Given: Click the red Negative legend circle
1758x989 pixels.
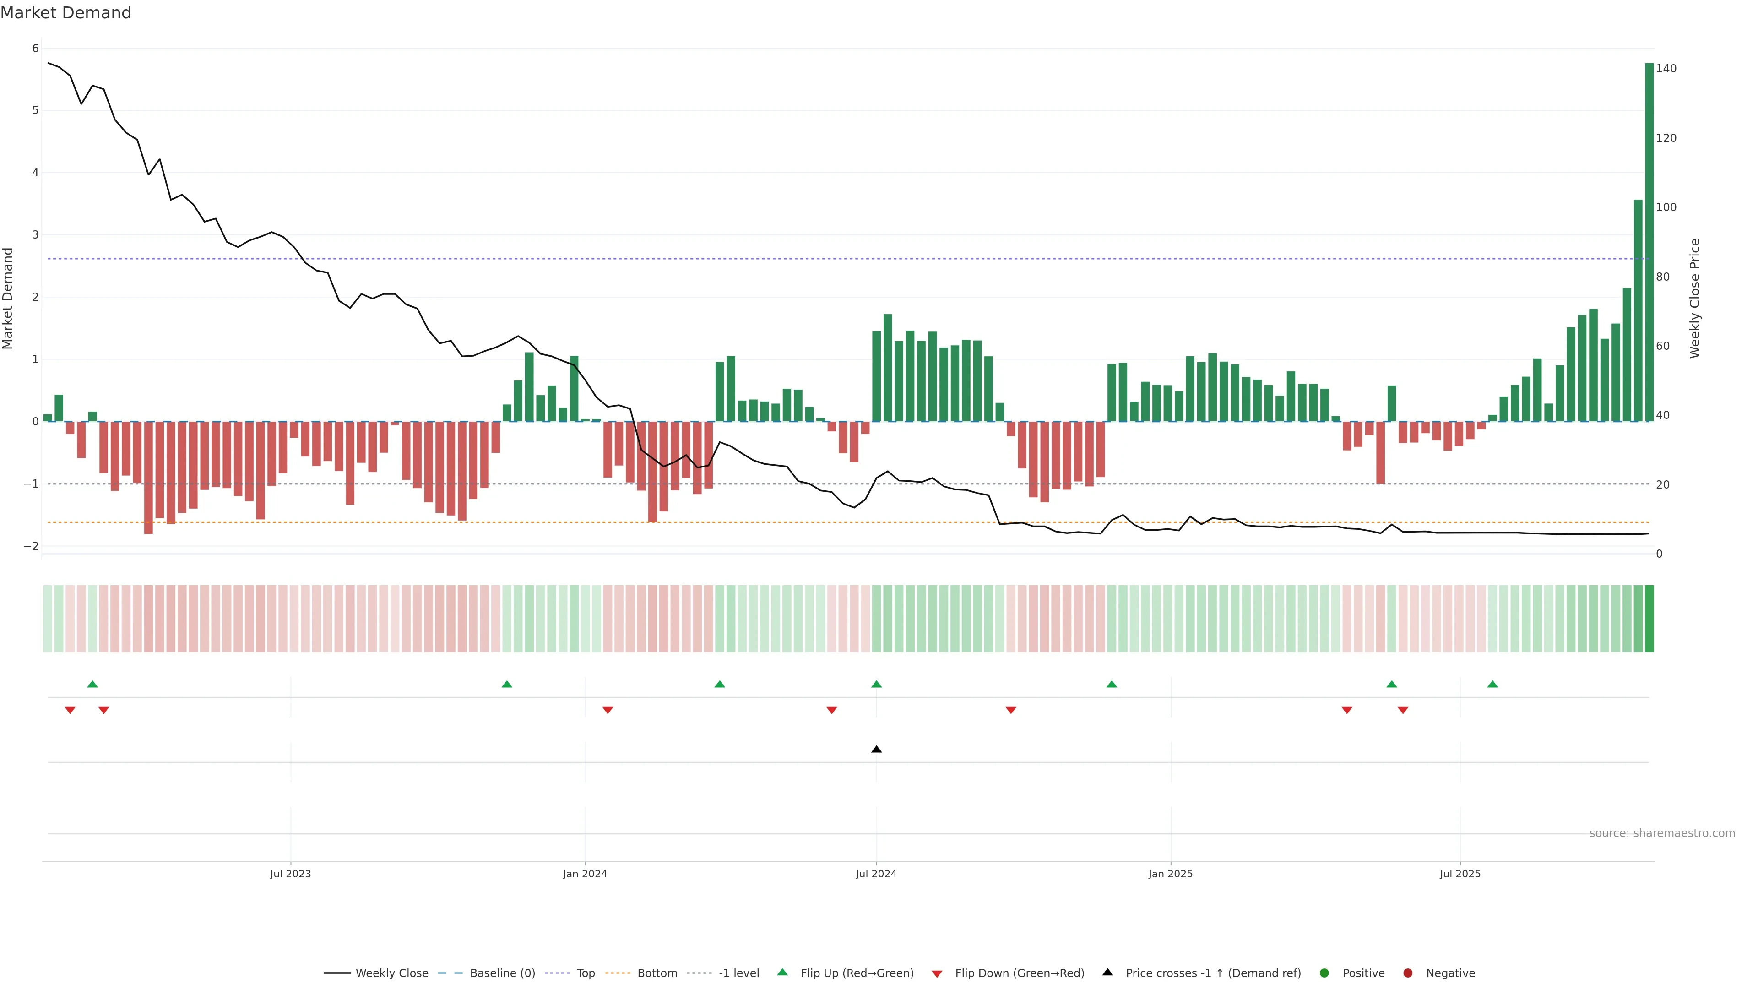Looking at the screenshot, I should tap(1408, 973).
